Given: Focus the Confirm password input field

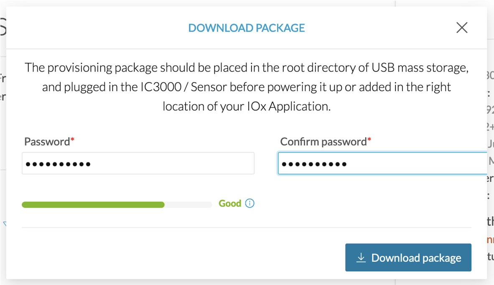Looking at the screenshot, I should pos(382,163).
